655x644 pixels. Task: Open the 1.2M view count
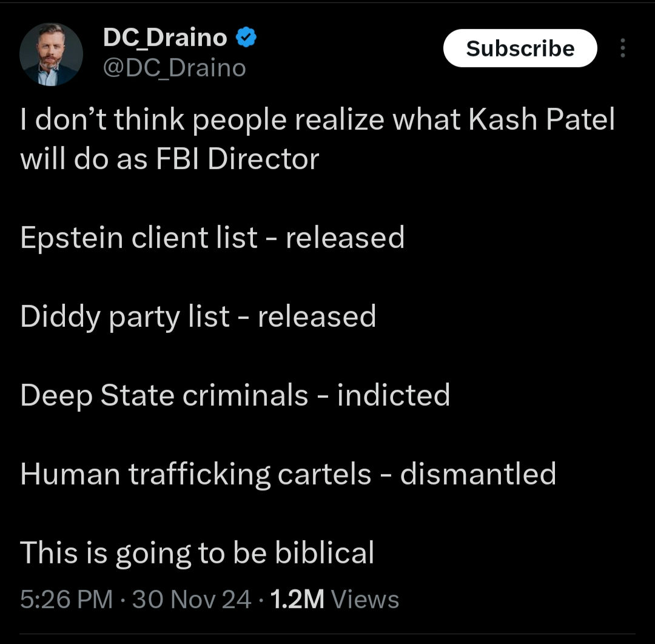point(297,600)
